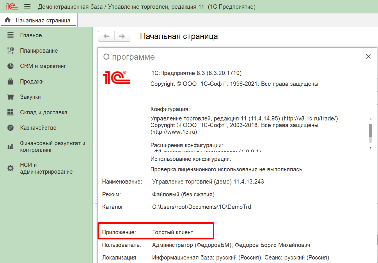Click the О программе dialog title
This screenshot has width=378, height=263.
click(x=129, y=57)
